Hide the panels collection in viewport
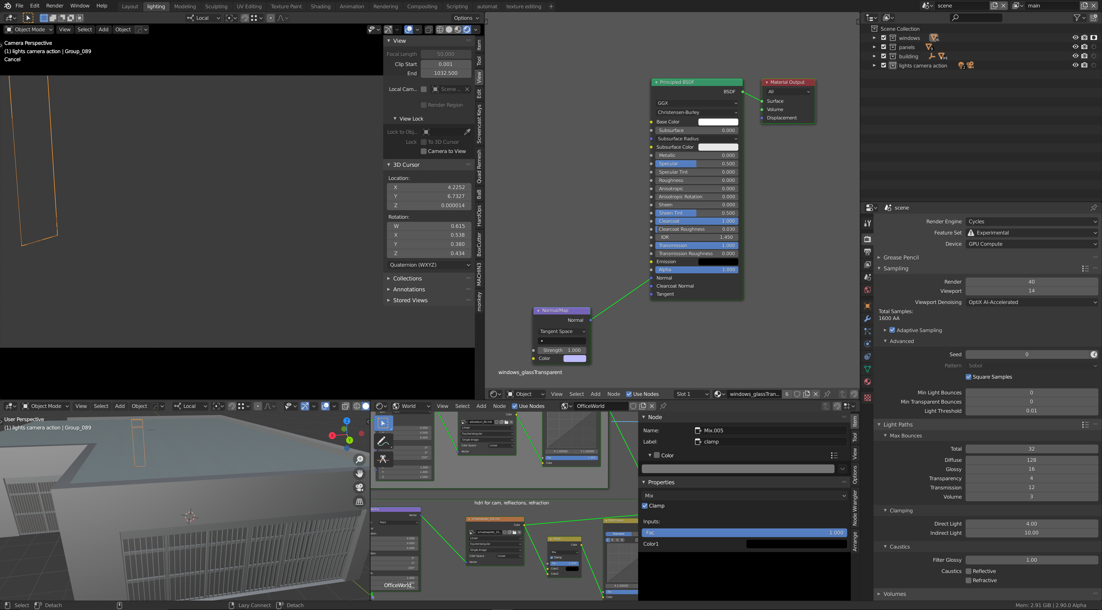 [x=1075, y=47]
